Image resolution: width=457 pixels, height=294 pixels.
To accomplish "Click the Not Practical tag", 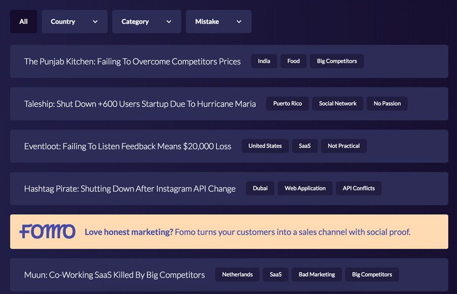I will [344, 146].
